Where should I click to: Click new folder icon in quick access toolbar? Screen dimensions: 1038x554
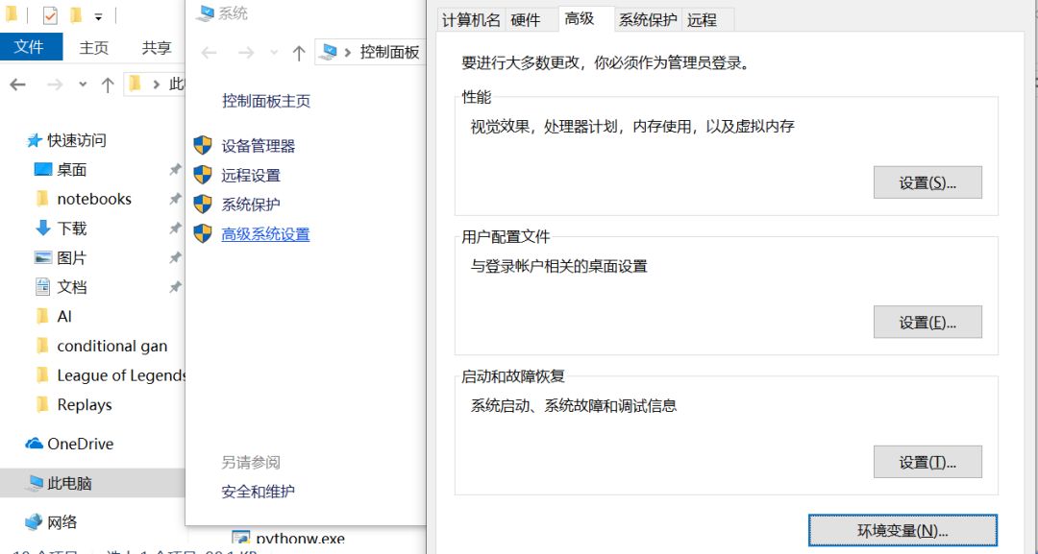click(76, 14)
